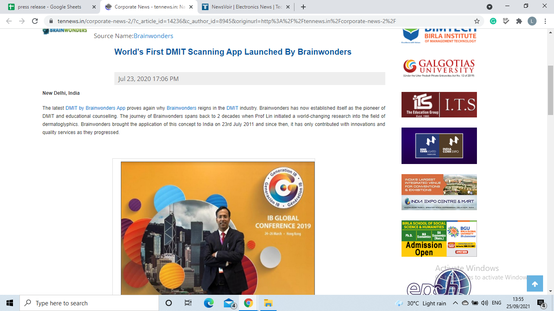Expand the Chrome three-dot menu
This screenshot has width=554, height=311.
pyautogui.click(x=545, y=21)
